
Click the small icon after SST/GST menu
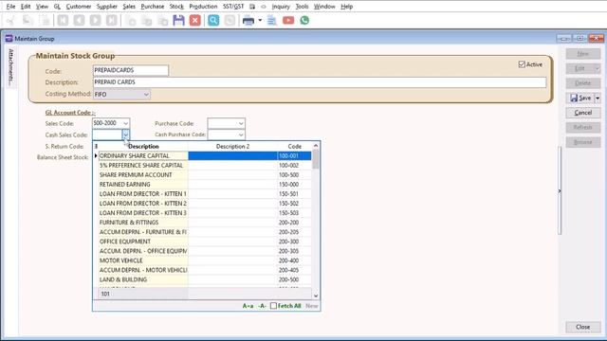pos(252,7)
